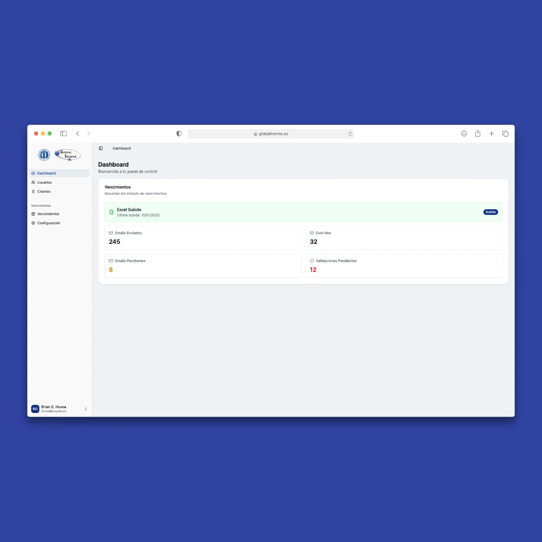Open Configuración in the sidebar
Viewport: 542px width, 542px height.
pyautogui.click(x=60, y=223)
